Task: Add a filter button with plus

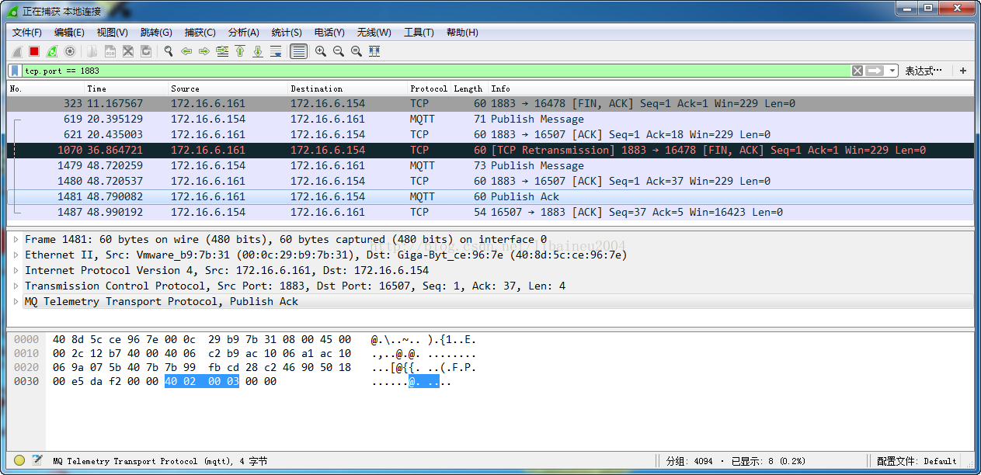Action: tap(963, 71)
